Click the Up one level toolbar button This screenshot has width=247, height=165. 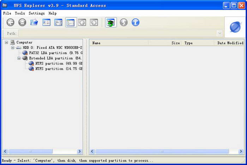22,22
